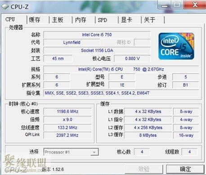Viewport: 206px width, 175px height.
Task: Click the 线程数 value field
Action: [x=189, y=152]
